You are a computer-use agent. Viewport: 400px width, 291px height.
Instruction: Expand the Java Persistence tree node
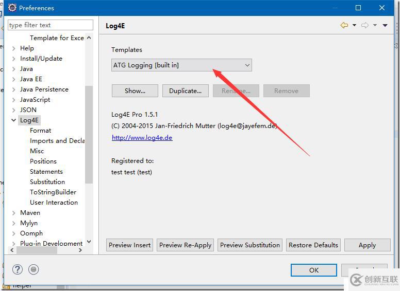(x=14, y=89)
